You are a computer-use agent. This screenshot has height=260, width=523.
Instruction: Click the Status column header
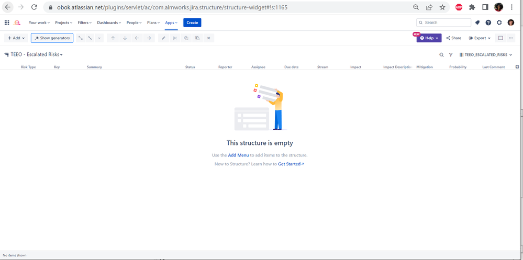[x=190, y=67]
